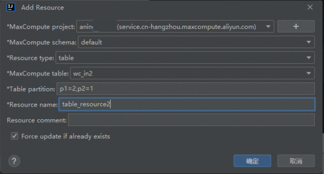Confirm with the 确定 button
This screenshot has width=324, height=174.
click(252, 161)
